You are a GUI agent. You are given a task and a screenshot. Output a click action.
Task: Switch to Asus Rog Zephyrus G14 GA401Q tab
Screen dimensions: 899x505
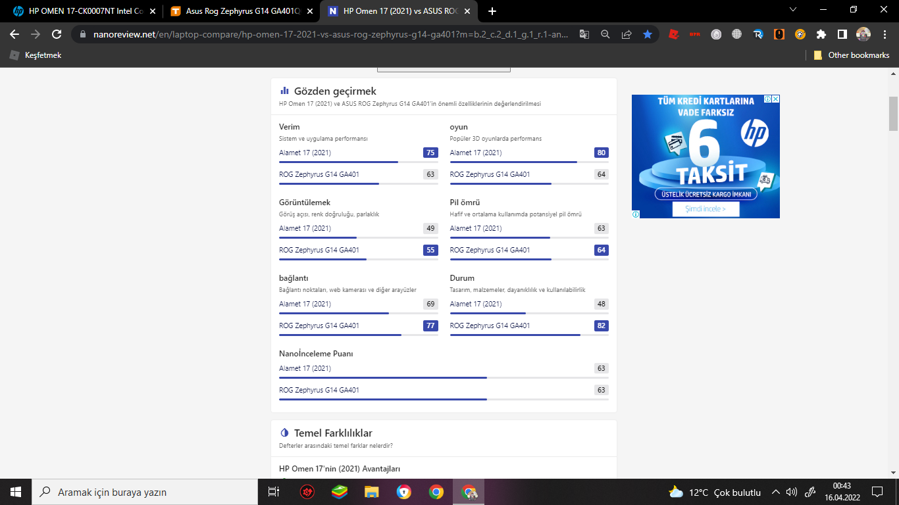coord(241,11)
